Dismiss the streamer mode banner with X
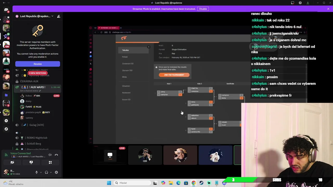 point(328,9)
